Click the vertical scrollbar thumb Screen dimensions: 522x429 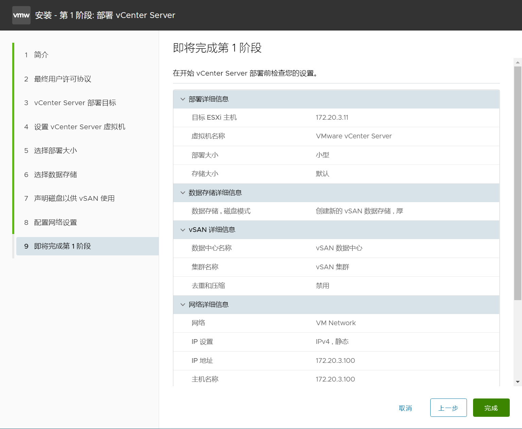click(x=518, y=183)
